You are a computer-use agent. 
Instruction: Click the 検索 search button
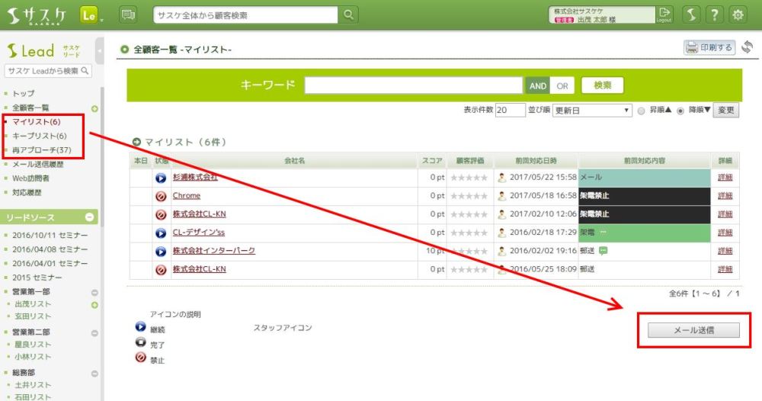pyautogui.click(x=603, y=85)
